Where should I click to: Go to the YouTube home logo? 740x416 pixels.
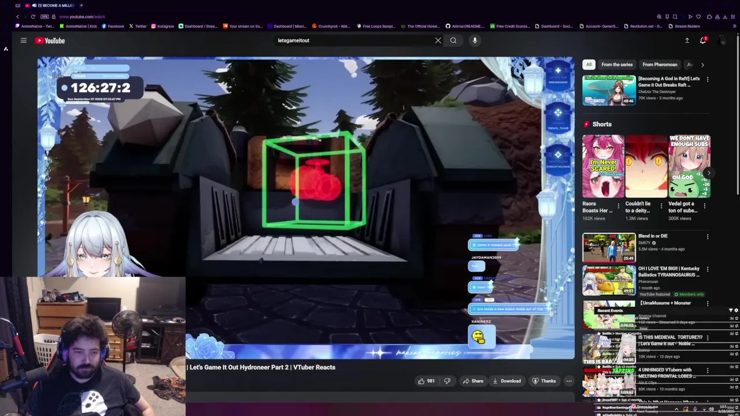coord(50,40)
